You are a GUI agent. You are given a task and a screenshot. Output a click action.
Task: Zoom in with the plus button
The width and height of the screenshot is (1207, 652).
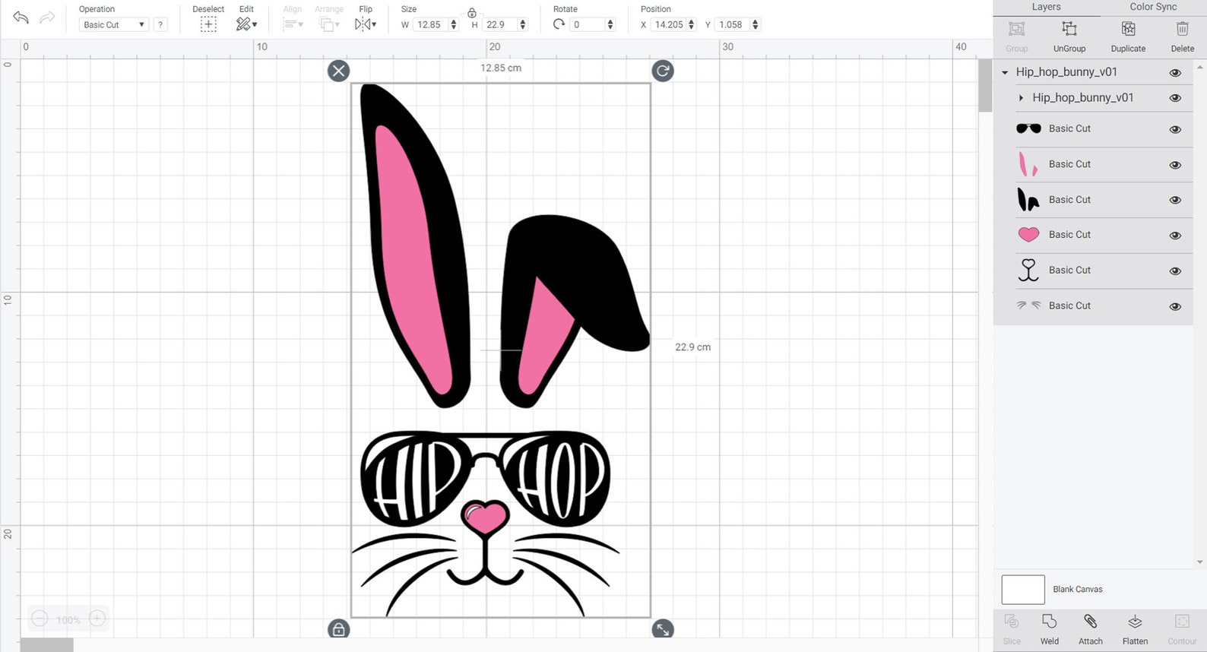(97, 619)
